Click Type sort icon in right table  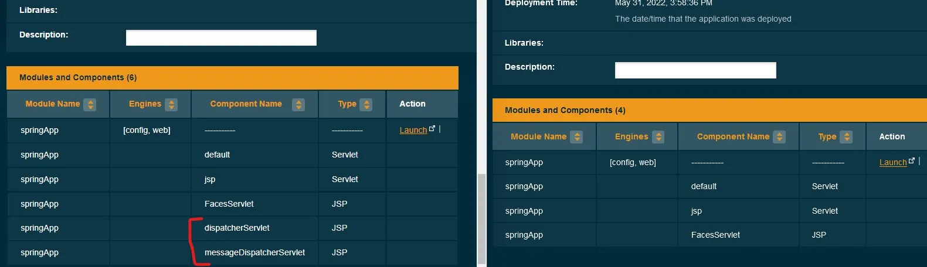point(846,137)
